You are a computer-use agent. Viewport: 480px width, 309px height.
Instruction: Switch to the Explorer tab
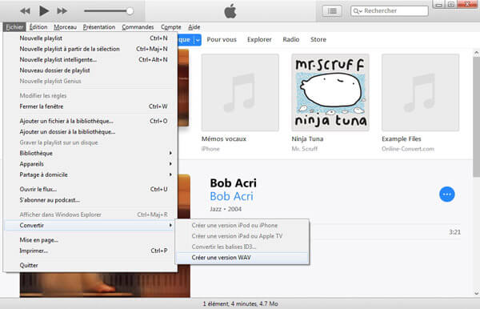(x=259, y=39)
